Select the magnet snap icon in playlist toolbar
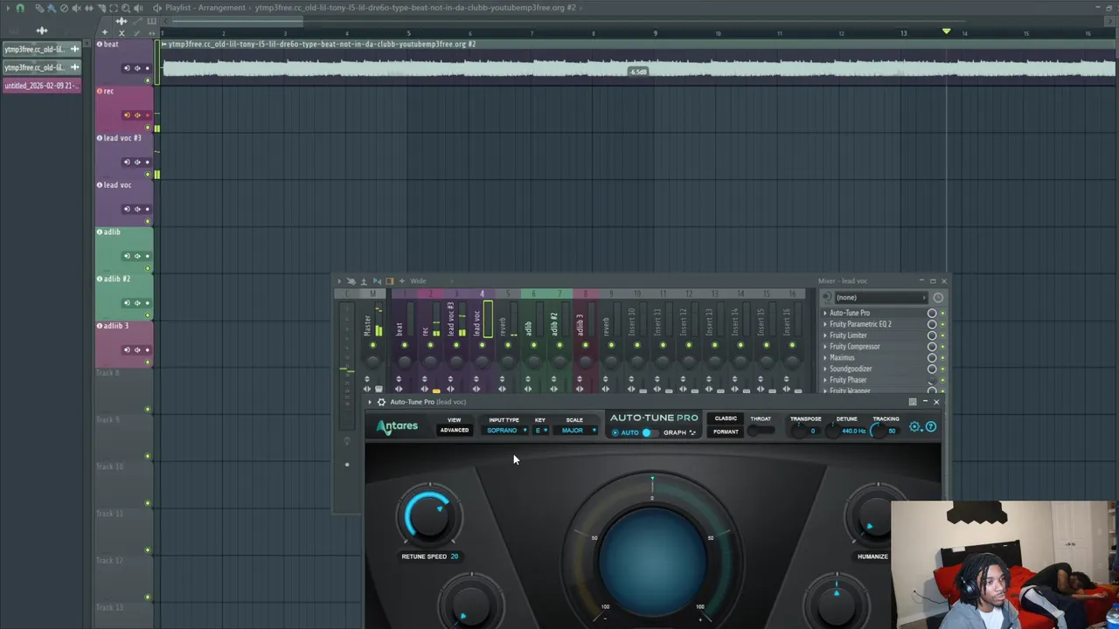This screenshot has height=629, width=1119. 20,8
